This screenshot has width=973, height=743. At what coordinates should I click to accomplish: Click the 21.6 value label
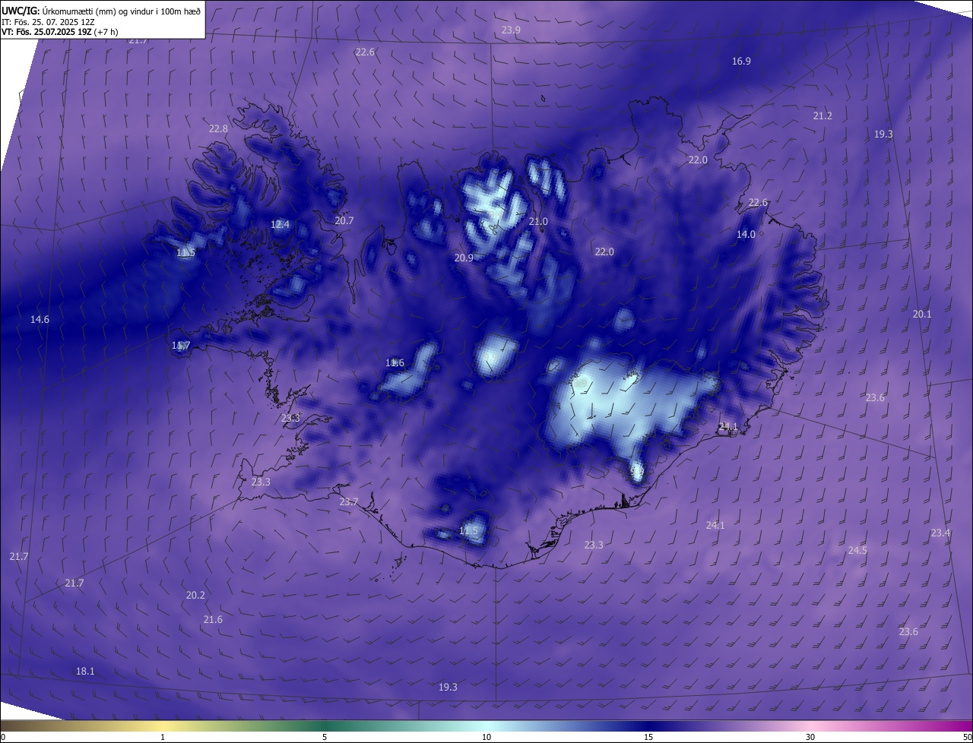coord(213,619)
